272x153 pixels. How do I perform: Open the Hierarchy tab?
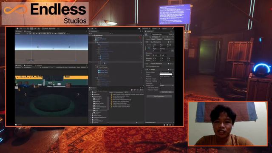[x=93, y=31]
